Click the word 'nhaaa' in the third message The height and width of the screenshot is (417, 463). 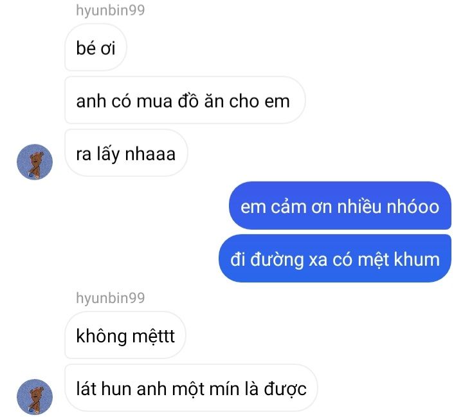150,154
